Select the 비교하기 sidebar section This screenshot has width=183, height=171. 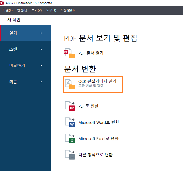[25, 66]
